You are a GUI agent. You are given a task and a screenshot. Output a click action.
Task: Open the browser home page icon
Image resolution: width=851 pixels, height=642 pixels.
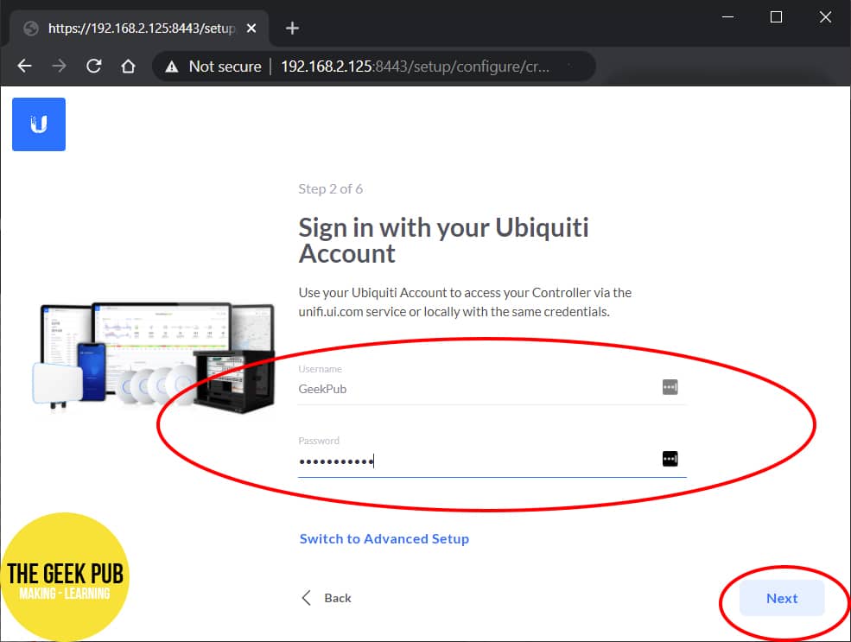pyautogui.click(x=128, y=67)
